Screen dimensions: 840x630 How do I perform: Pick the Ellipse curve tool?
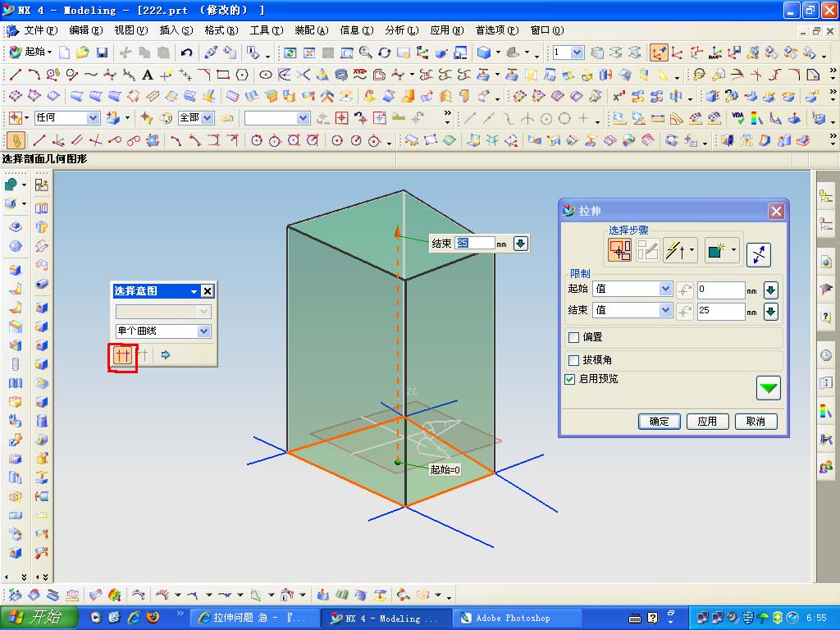point(265,75)
